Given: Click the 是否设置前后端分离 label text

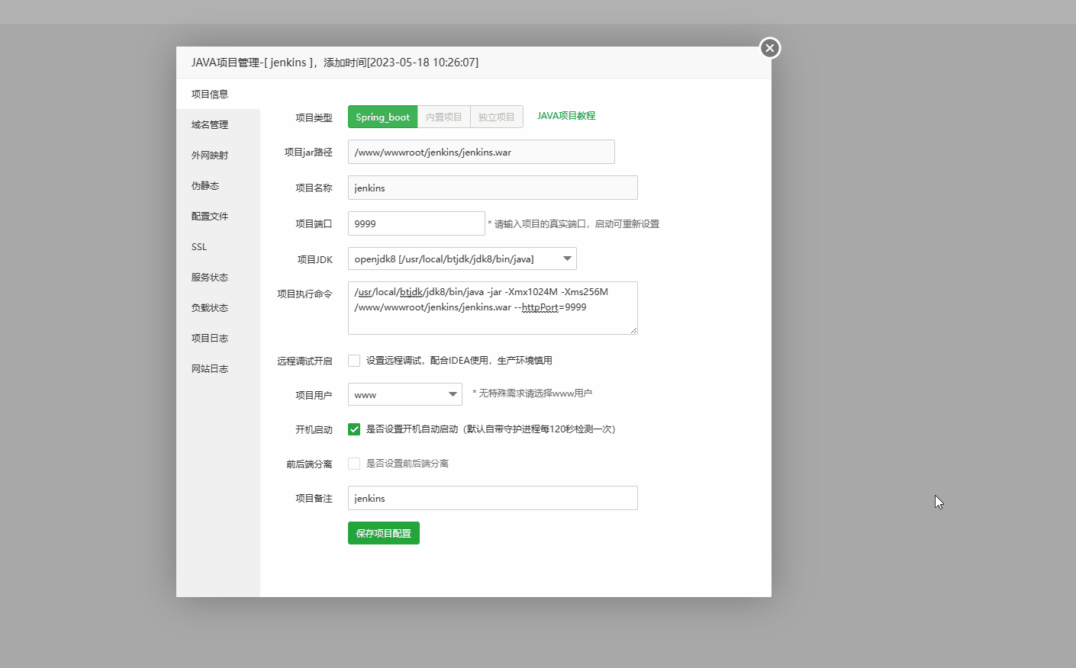Looking at the screenshot, I should coord(408,464).
